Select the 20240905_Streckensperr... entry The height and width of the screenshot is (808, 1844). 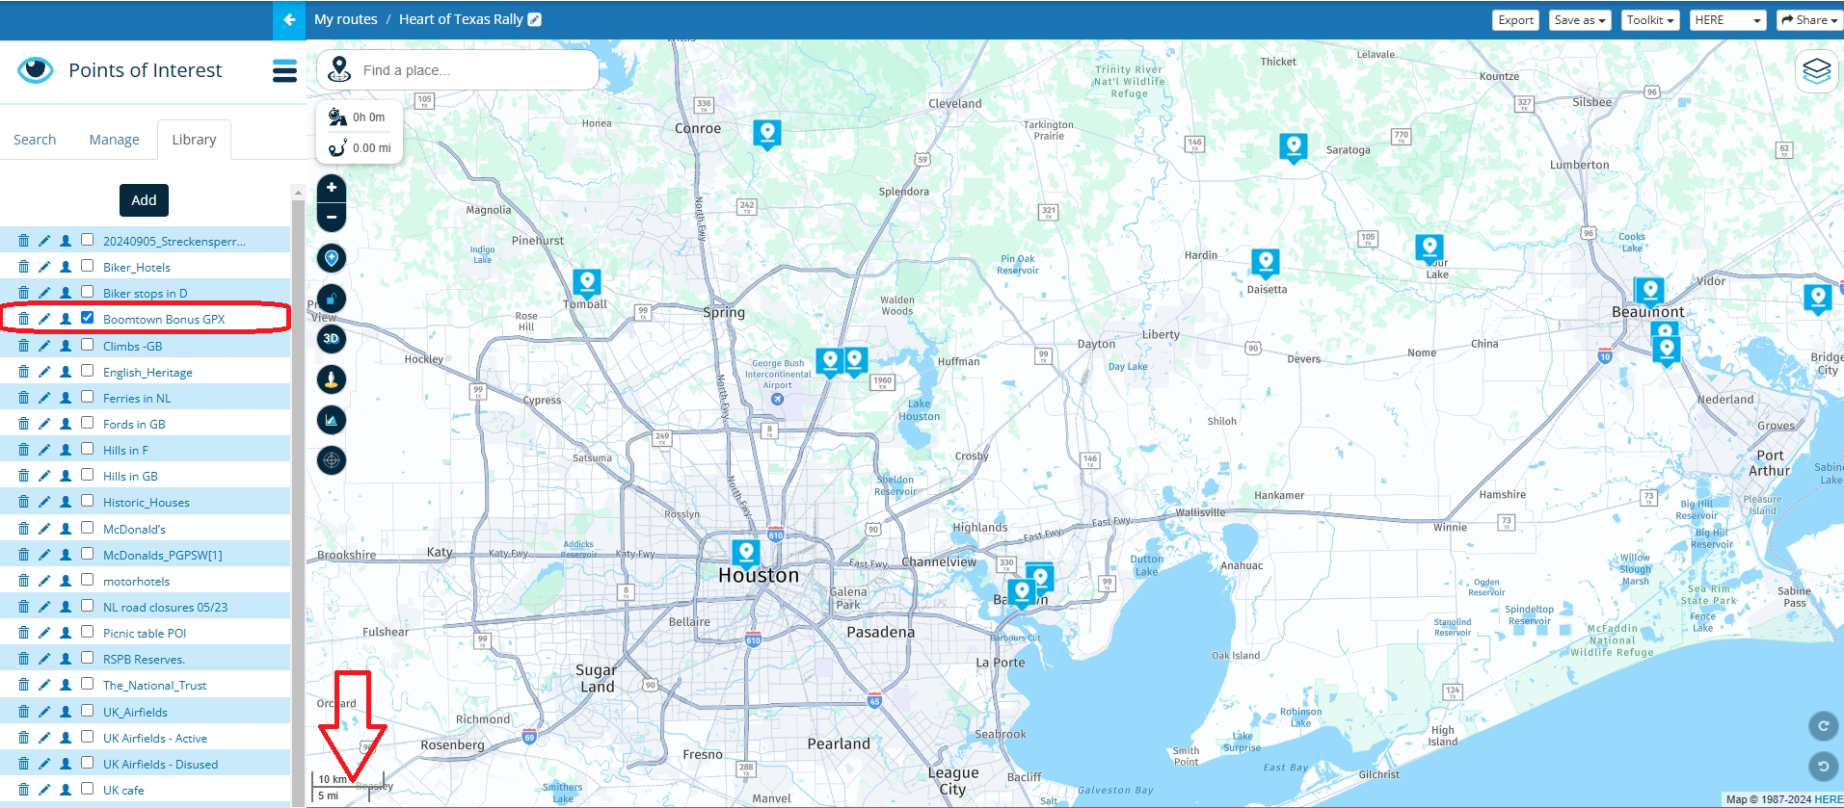click(174, 242)
